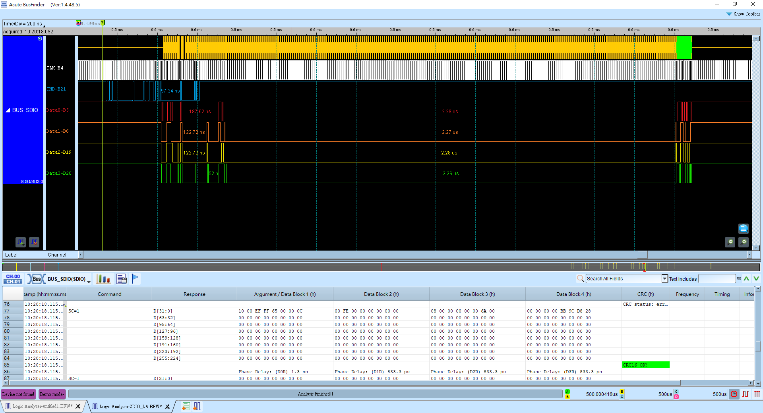Expand the Search All Fields combo box
The height and width of the screenshot is (413, 763).
pyautogui.click(x=664, y=279)
